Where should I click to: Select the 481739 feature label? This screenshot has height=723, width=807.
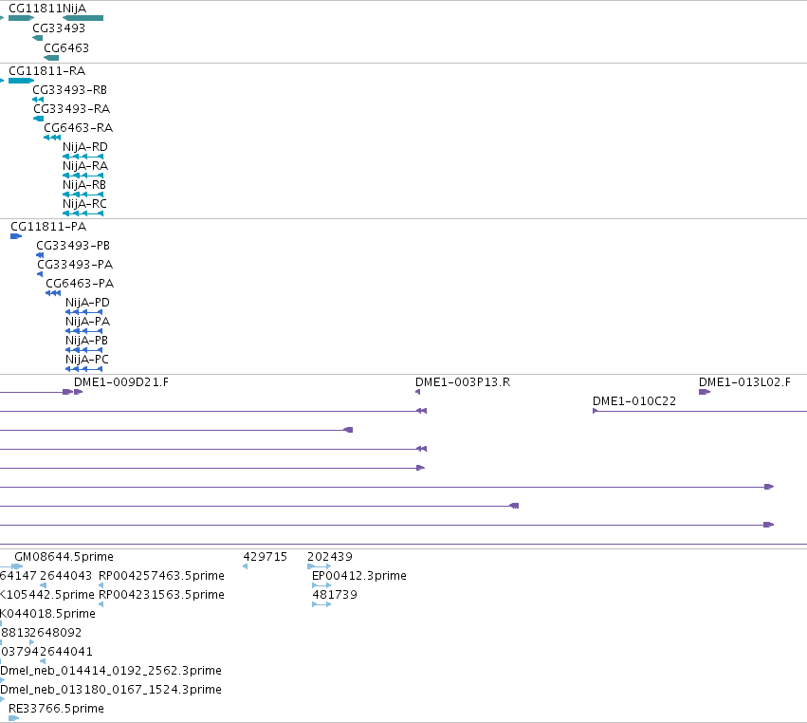[x=335, y=595]
